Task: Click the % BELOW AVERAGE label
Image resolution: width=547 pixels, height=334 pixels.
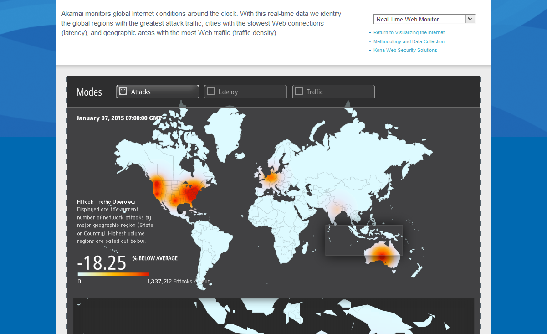Action: click(155, 258)
